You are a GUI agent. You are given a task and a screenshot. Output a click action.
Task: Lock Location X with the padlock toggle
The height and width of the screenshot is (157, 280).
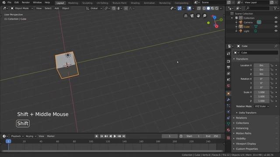coord(272,65)
